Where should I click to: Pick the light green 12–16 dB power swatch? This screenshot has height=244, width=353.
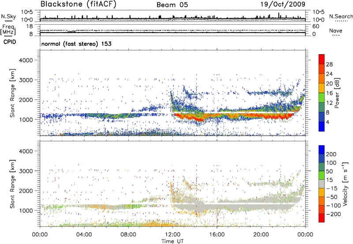(322, 97)
